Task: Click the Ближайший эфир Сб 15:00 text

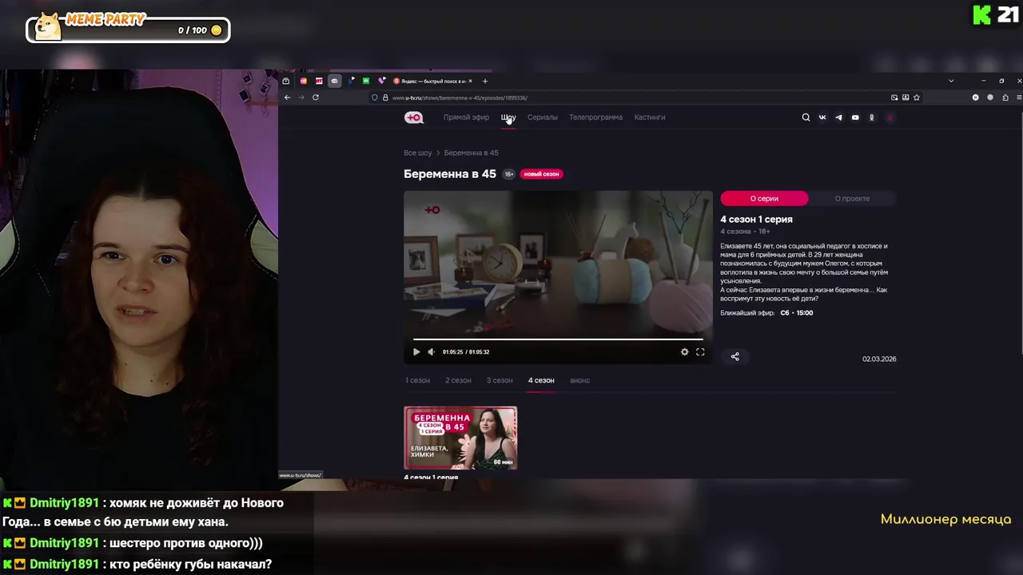Action: point(766,313)
